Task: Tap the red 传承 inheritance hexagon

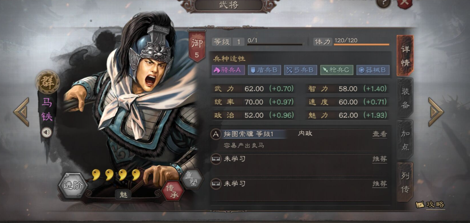Action: [173, 190]
